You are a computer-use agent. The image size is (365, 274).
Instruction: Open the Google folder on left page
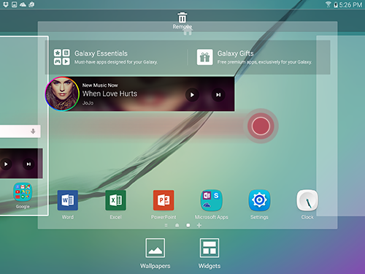tap(23, 192)
